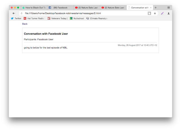Image resolution: width=181 pixels, height=130 pixels.
Task: Select the Conversation with tab
Action: coord(140,8)
